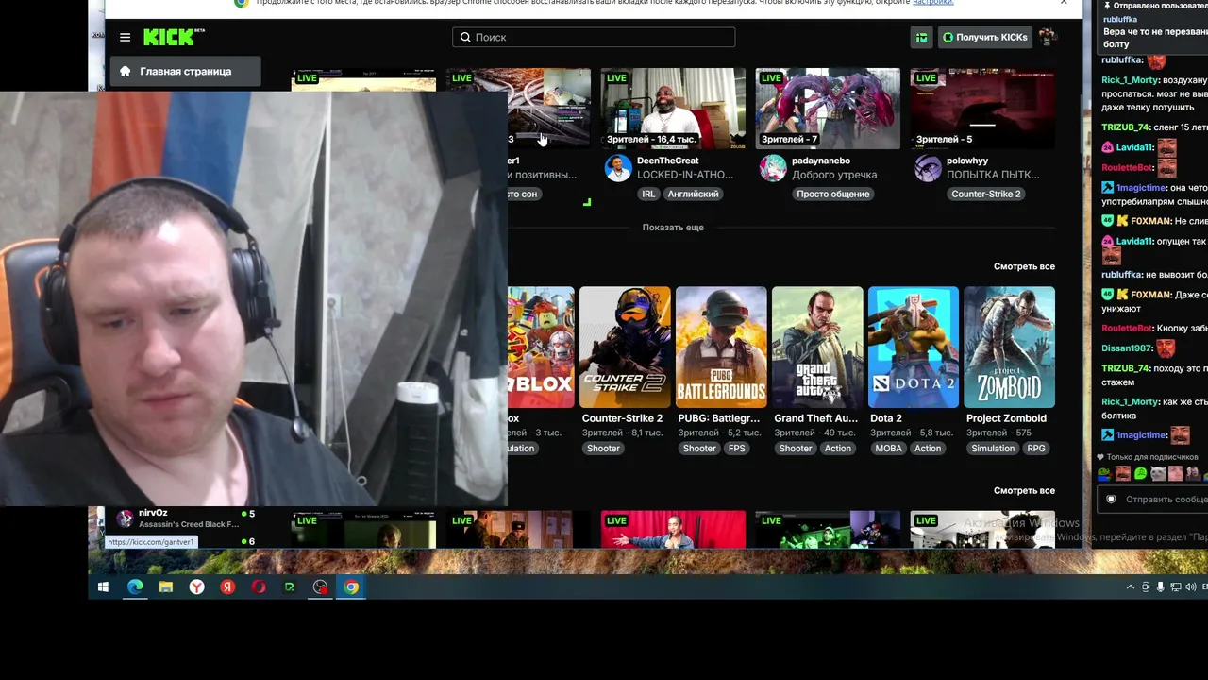
Task: Open Meet Now camera tray icon
Action: [x=1146, y=587]
